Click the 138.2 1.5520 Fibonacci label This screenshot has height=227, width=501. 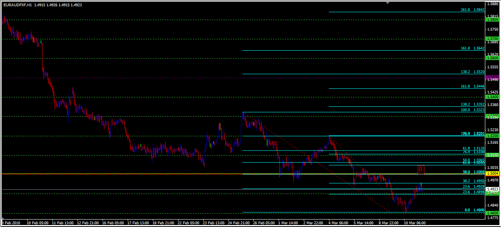pos(472,72)
